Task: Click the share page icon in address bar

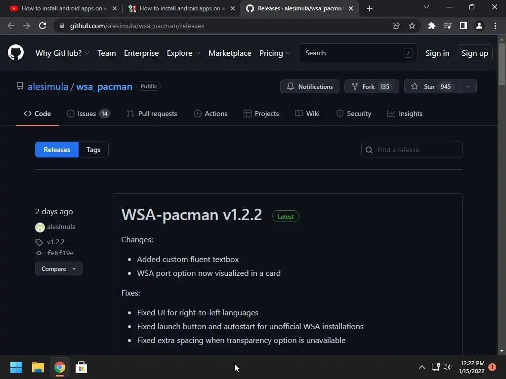Action: (396, 26)
